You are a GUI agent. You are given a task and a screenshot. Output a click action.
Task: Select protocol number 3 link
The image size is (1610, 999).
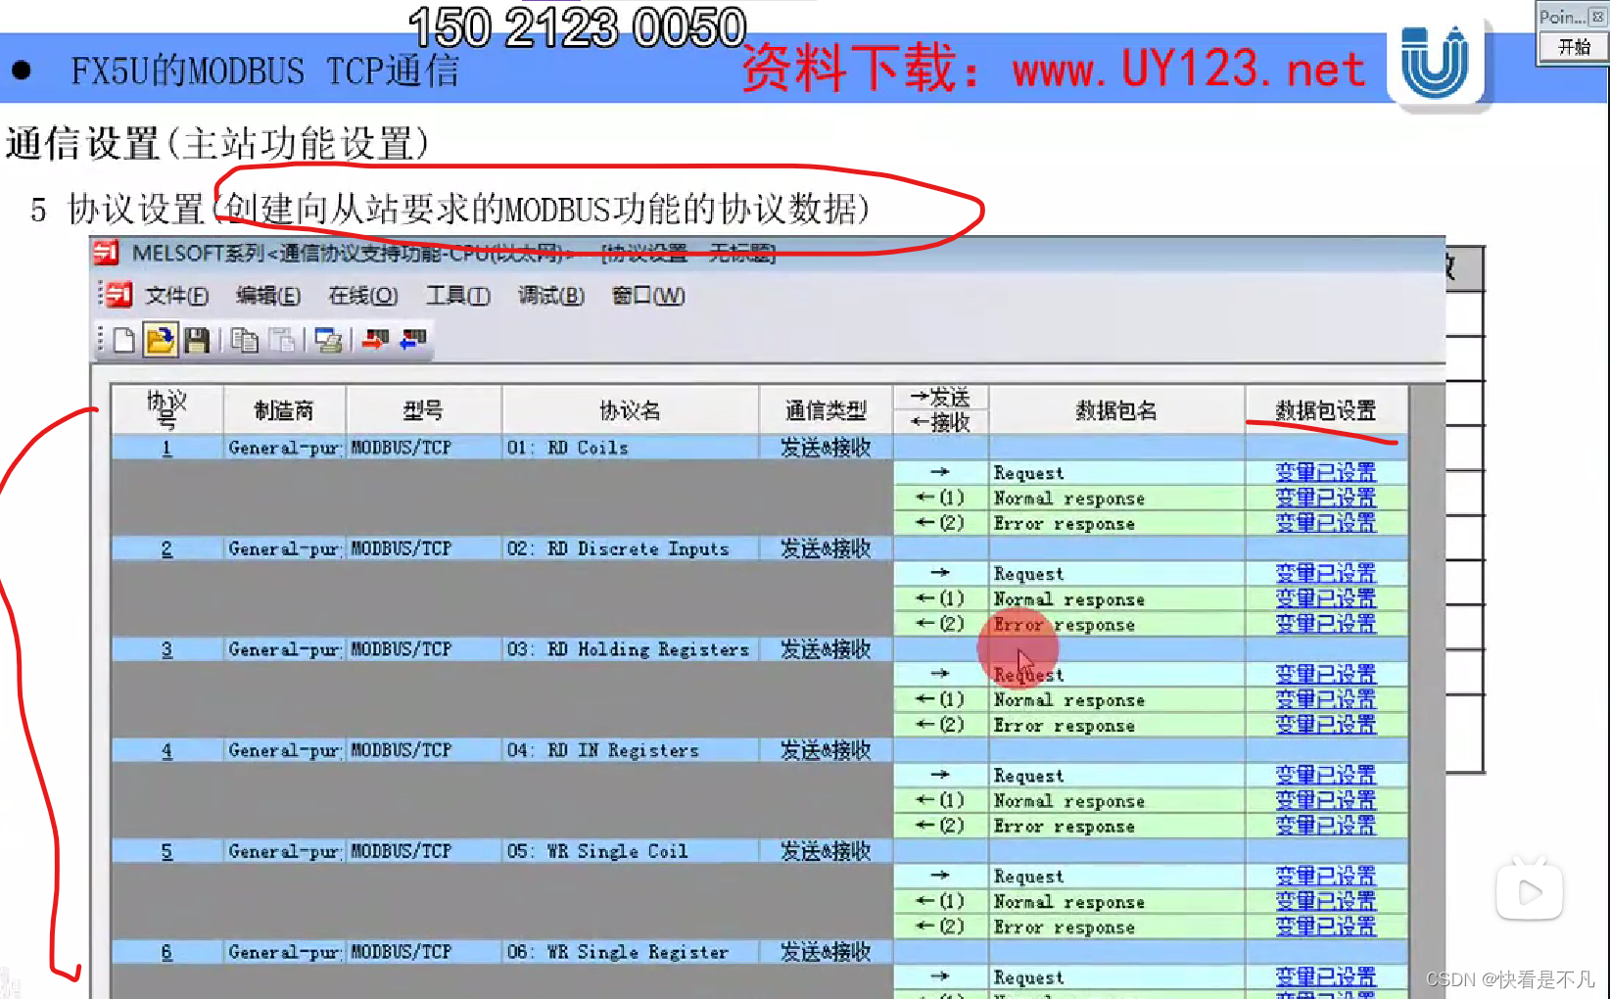(166, 649)
